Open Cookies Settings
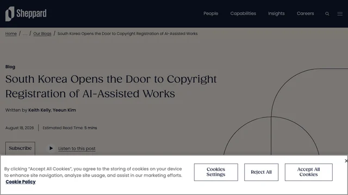The image size is (348, 195). click(216, 172)
